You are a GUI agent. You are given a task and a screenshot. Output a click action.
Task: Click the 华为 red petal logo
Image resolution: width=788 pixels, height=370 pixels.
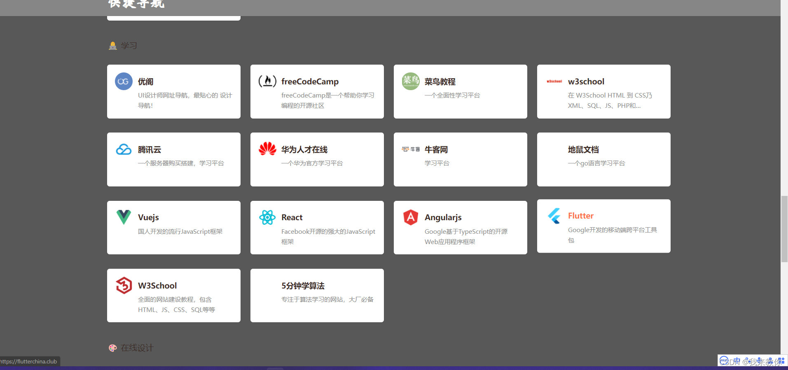coord(267,149)
